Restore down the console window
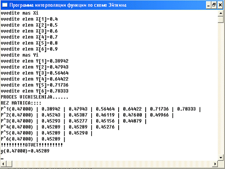This screenshot has height=169, width=225. click(214, 5)
